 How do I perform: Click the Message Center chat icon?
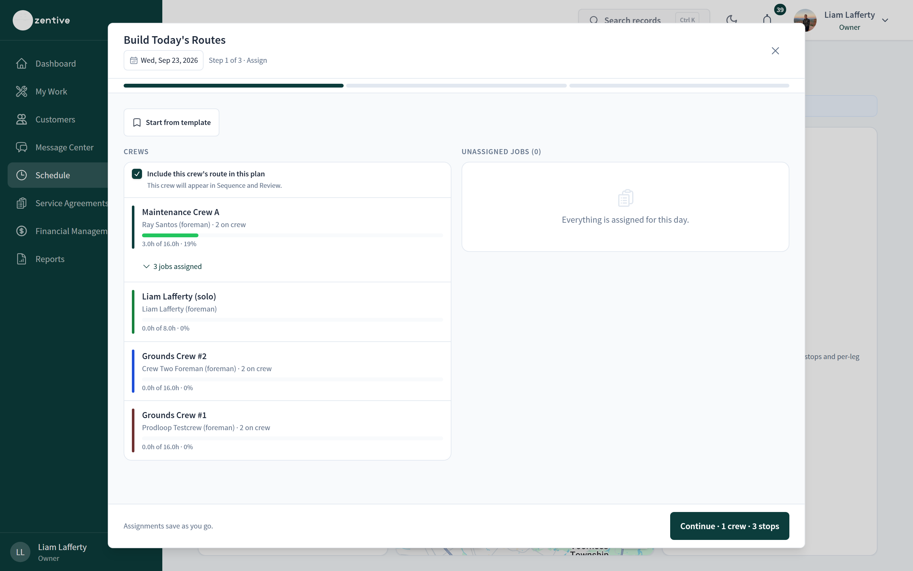tap(22, 147)
